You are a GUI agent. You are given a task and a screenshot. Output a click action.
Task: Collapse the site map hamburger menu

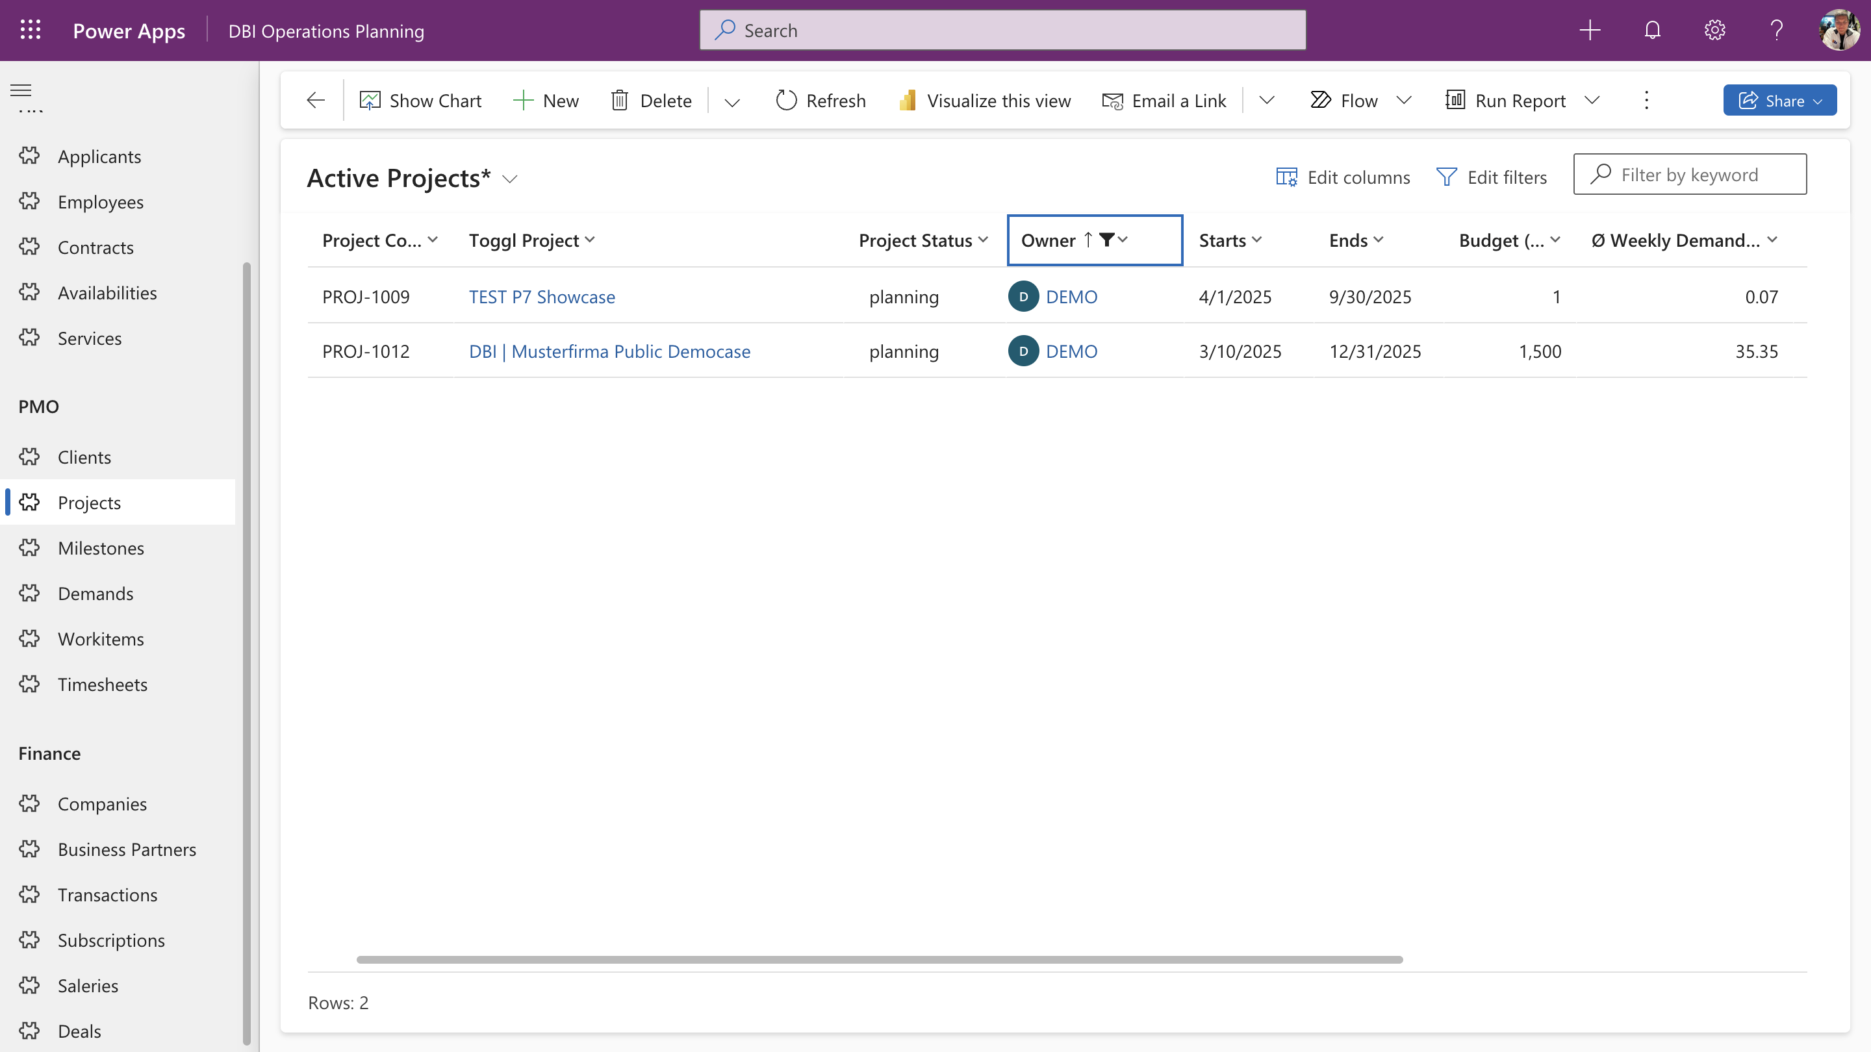(21, 90)
